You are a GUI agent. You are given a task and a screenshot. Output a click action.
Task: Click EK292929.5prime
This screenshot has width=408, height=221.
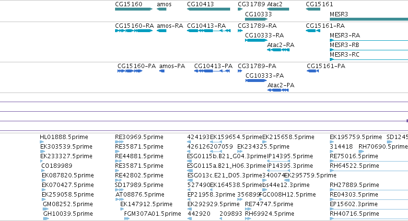coord(213,204)
